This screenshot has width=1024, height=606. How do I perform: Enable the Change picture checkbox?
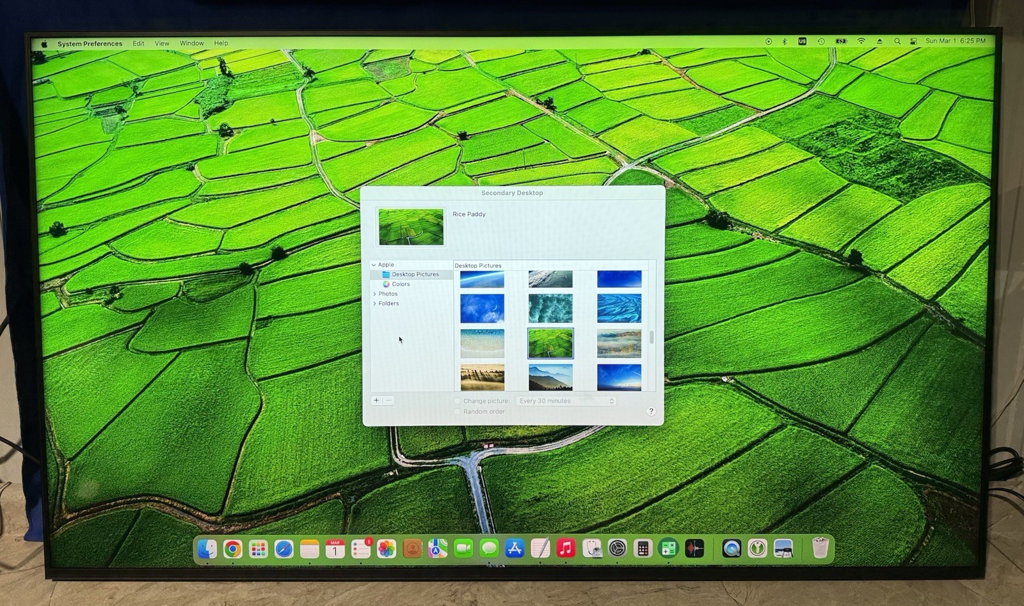coord(458,401)
